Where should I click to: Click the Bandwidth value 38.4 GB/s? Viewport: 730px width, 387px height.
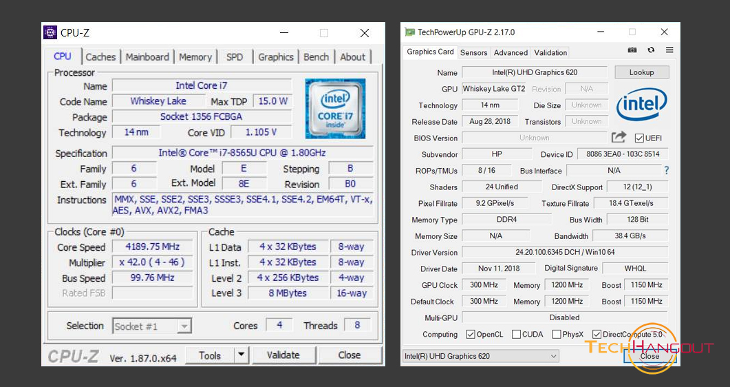tap(630, 236)
